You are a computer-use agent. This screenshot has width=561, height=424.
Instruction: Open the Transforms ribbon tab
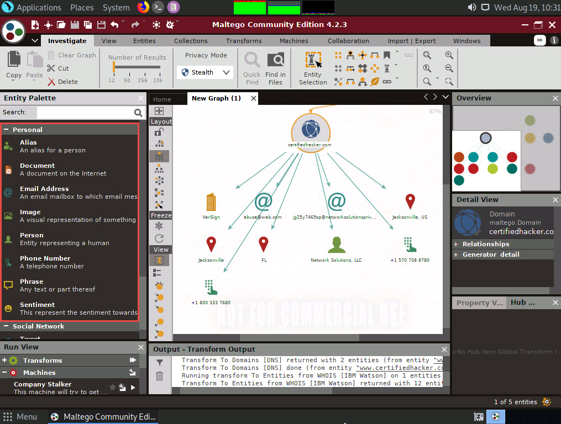point(244,41)
